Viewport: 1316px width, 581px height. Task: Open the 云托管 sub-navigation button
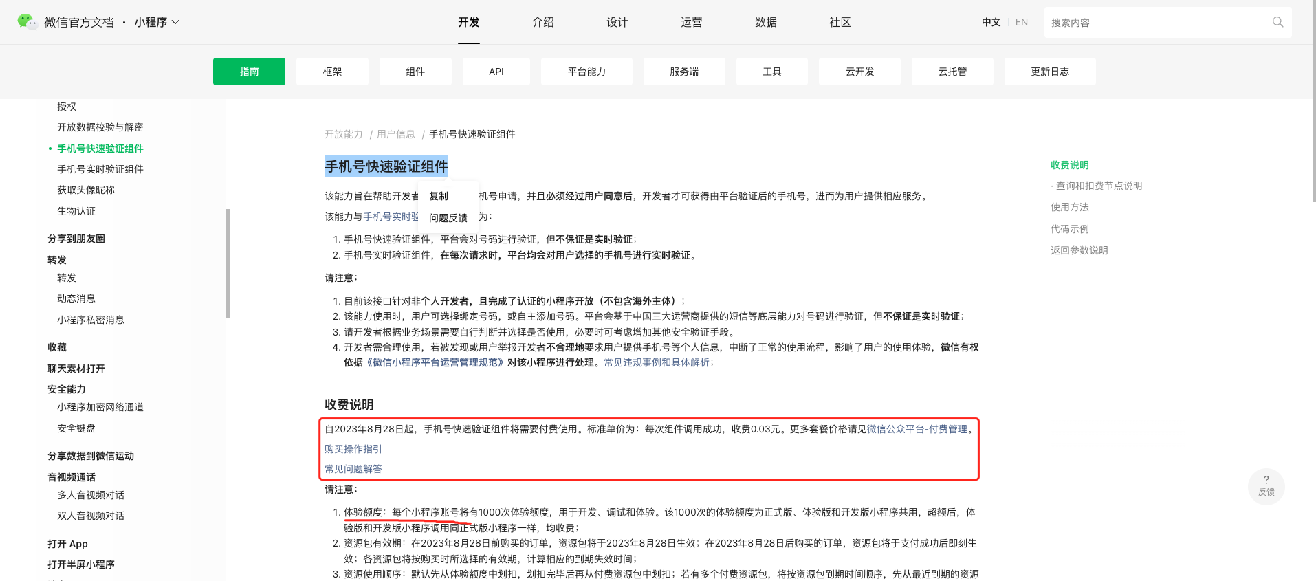(x=952, y=72)
